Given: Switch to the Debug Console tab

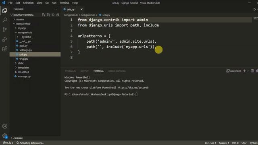Looking at the screenshot, I should (x=117, y=71).
